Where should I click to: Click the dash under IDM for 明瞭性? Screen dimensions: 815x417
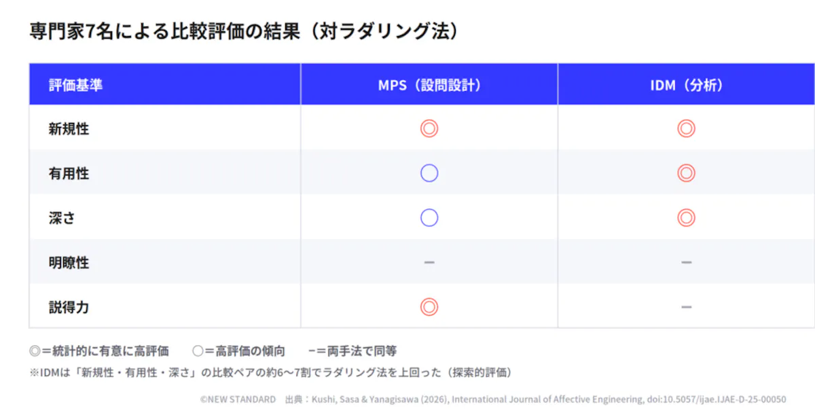tap(687, 262)
